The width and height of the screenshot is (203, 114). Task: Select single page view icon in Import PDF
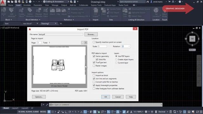coord(83,43)
